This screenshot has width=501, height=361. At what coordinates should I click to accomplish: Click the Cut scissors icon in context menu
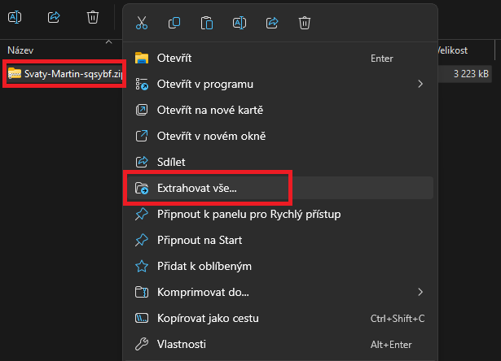pyautogui.click(x=142, y=23)
